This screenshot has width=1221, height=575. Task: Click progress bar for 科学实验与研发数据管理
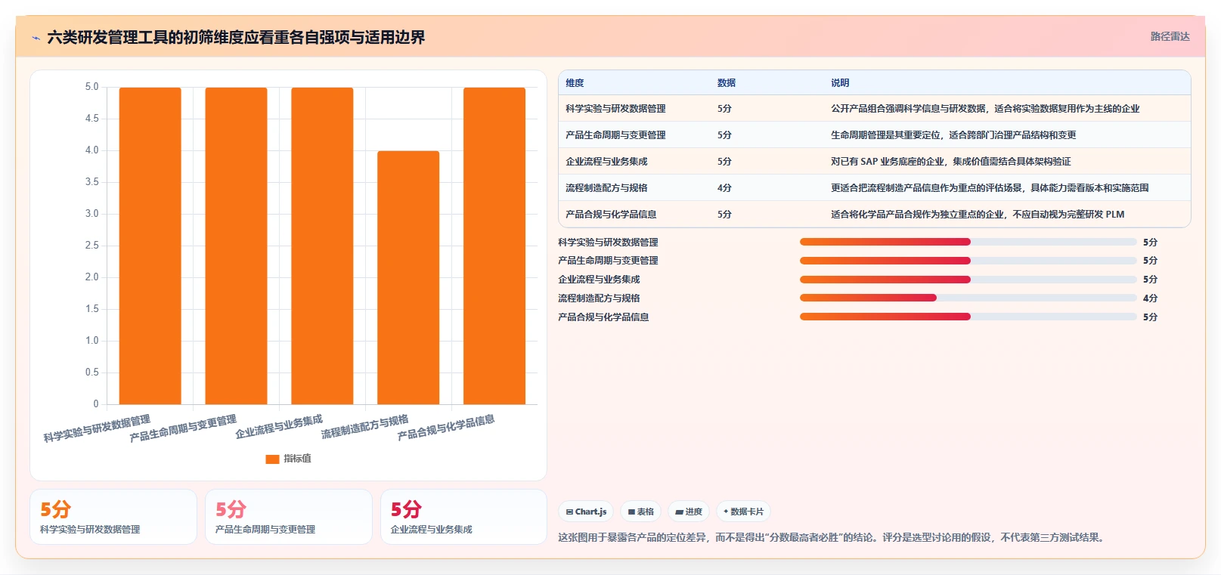[968, 242]
